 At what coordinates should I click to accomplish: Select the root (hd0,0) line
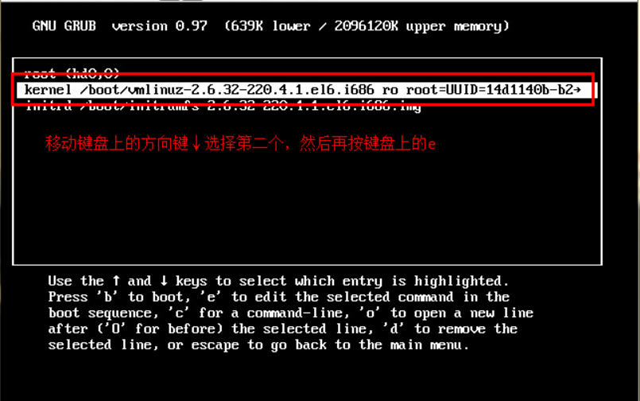click(72, 73)
